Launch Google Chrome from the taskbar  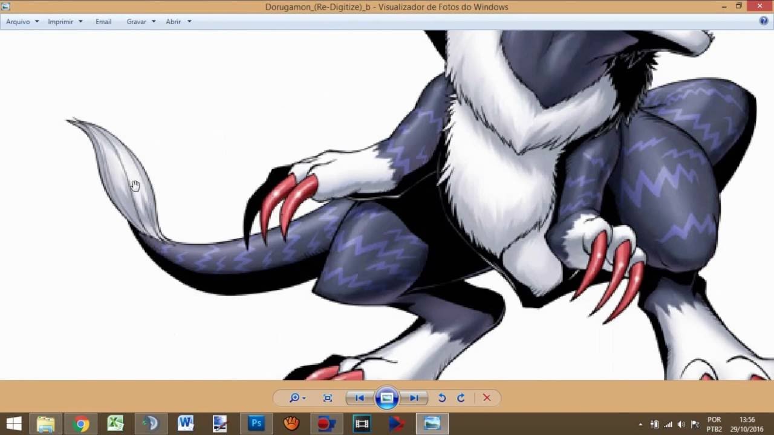pyautogui.click(x=81, y=424)
